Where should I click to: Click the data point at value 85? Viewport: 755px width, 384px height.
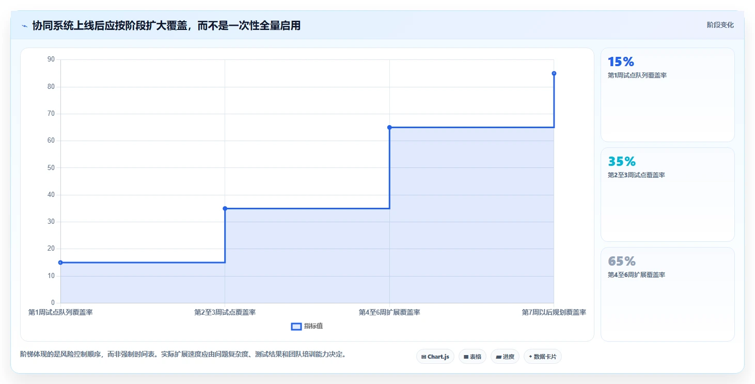[554, 73]
